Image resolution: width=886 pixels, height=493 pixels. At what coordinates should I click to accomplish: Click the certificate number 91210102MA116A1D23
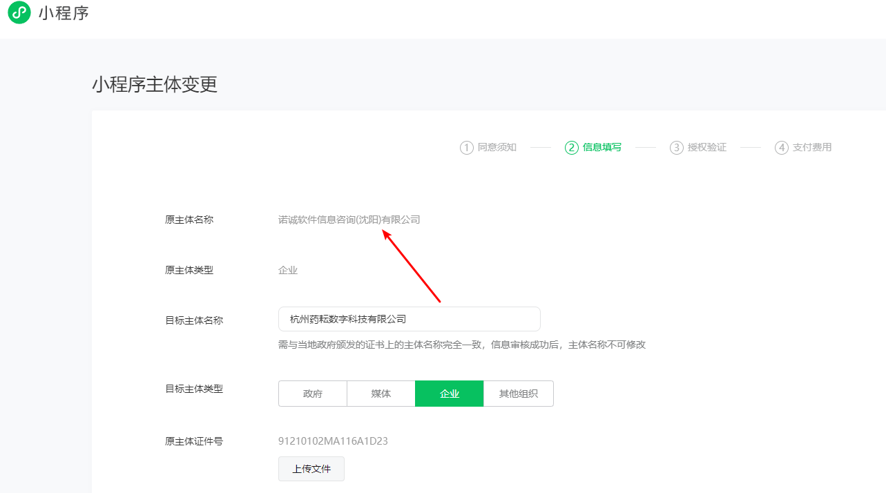333,441
